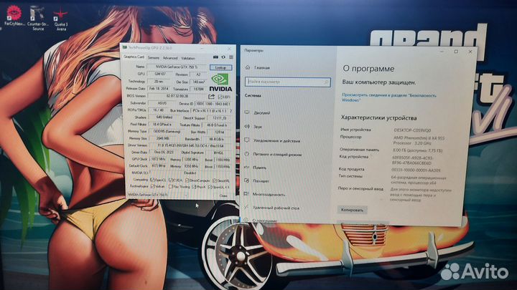Click the Memory Size value 2048 MB
517x290 pixels.
pos(162,138)
